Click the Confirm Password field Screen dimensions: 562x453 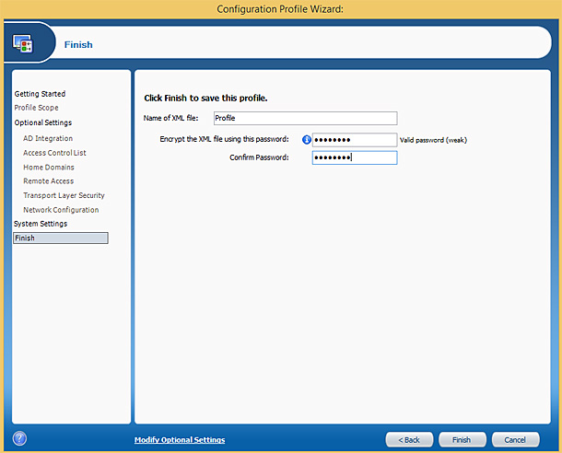tap(355, 157)
